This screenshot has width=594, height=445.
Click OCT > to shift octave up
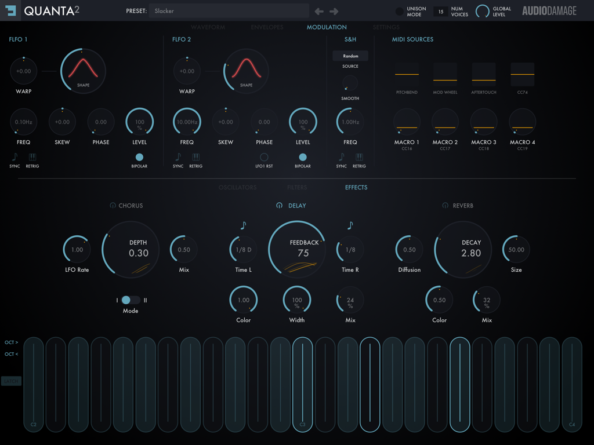pyautogui.click(x=10, y=342)
